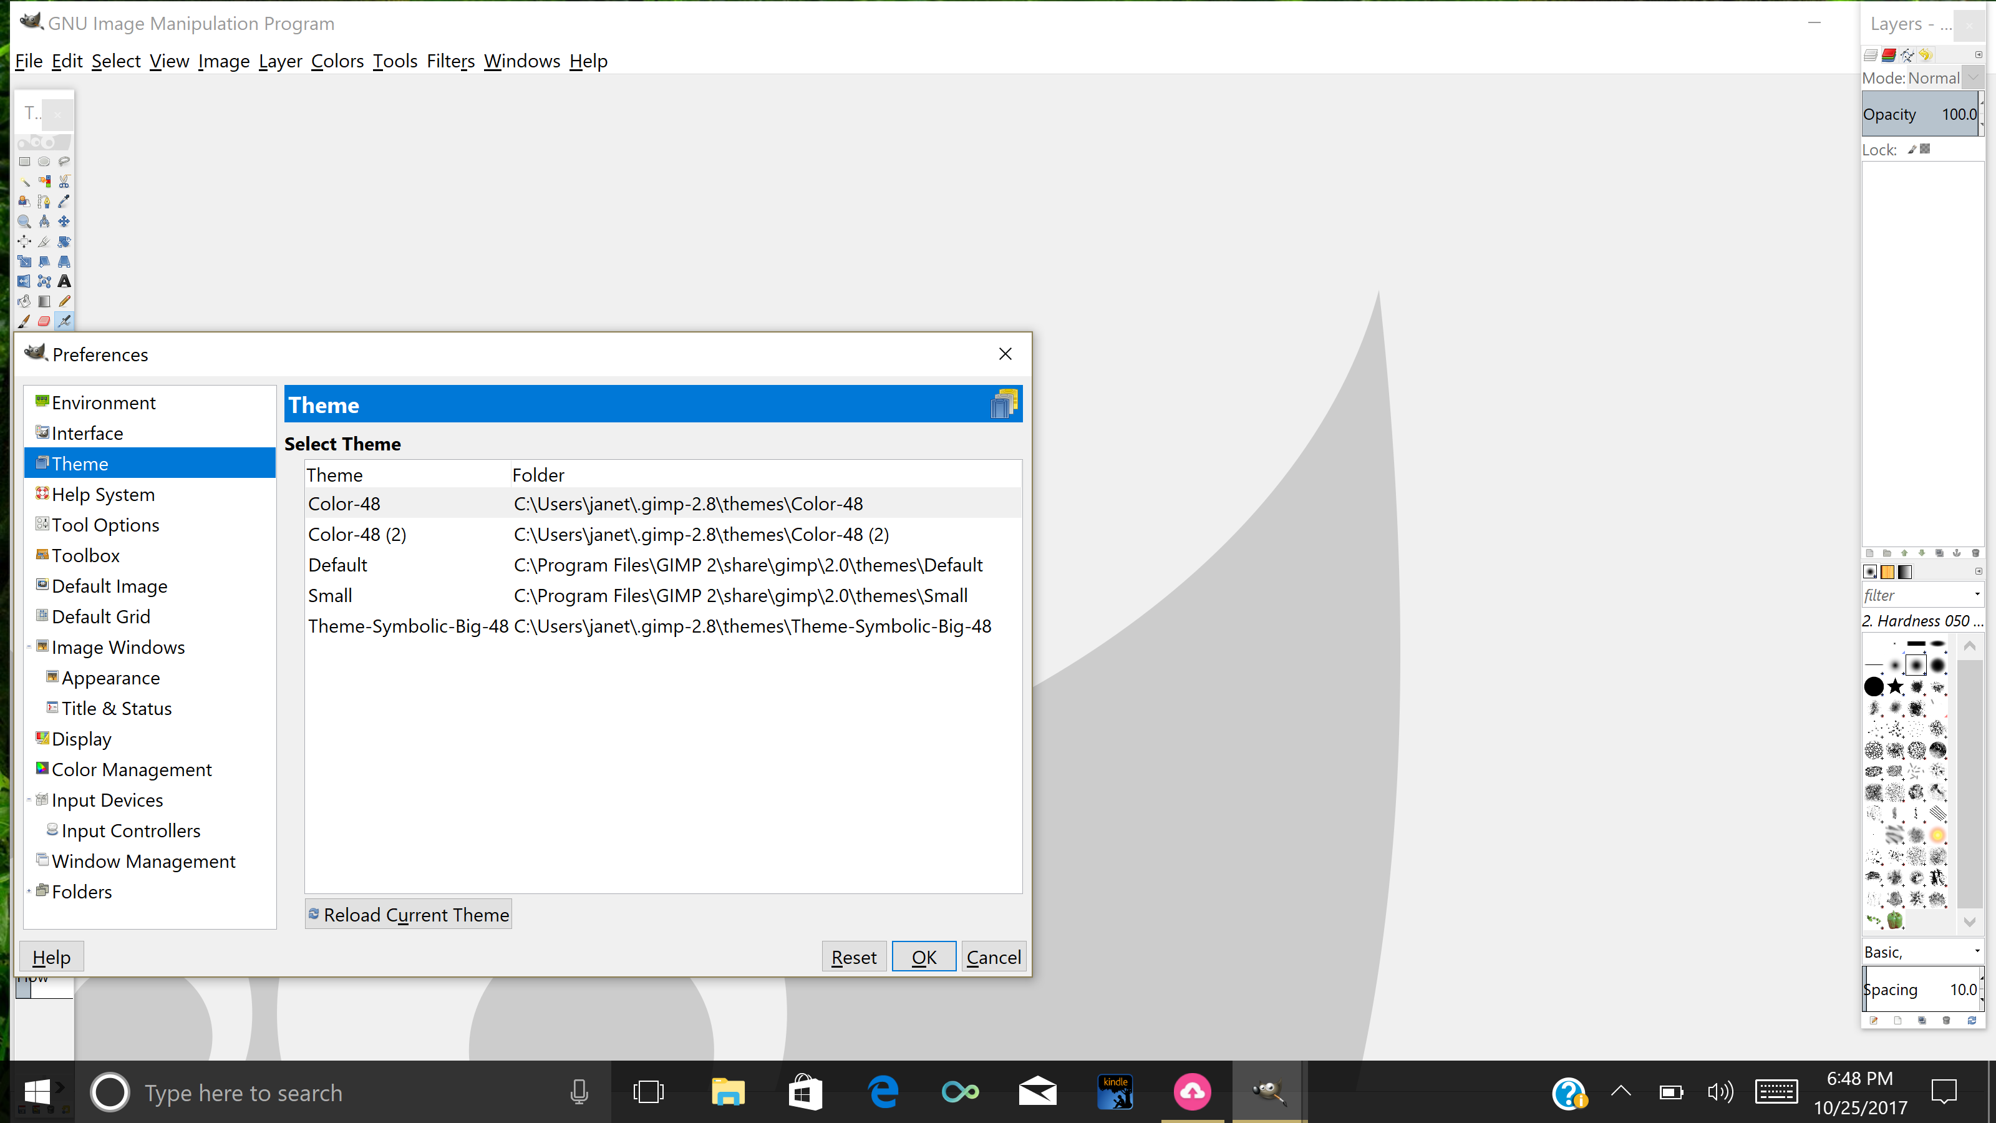The image size is (1996, 1123).
Task: Select the Shear tool
Action: pyautogui.click(x=44, y=262)
